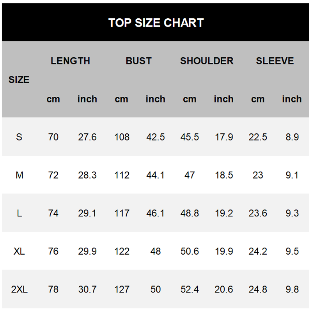
Task: Select the BUST column header
Action: pos(139,61)
